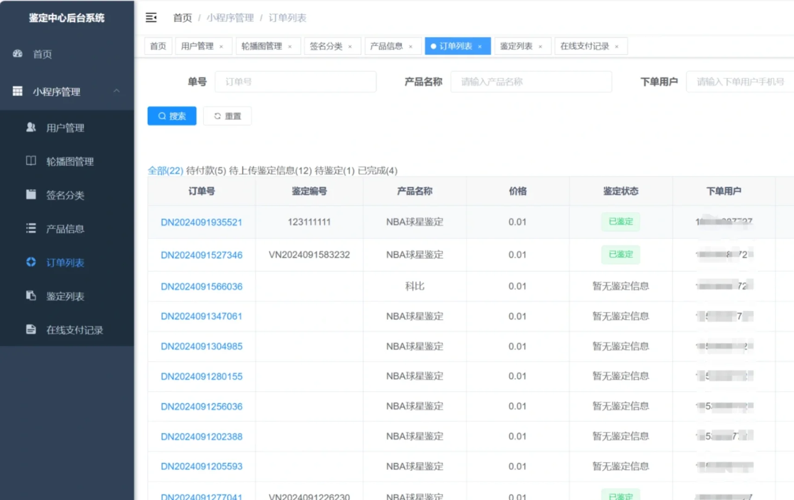794x500 pixels.
Task: Click the 重置 reset button
Action: (227, 116)
